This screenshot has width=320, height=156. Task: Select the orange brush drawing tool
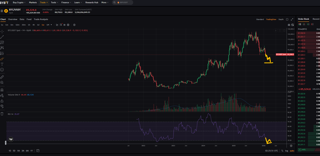point(2,59)
